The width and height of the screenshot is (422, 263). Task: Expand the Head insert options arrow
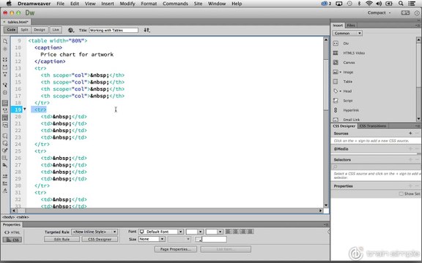(x=340, y=91)
